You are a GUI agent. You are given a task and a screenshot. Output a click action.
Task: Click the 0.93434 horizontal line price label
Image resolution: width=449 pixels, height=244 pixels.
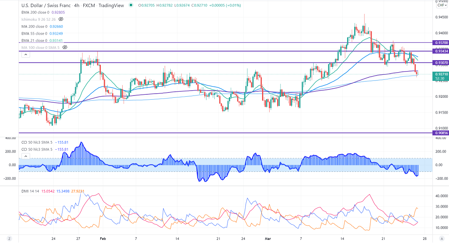click(441, 51)
